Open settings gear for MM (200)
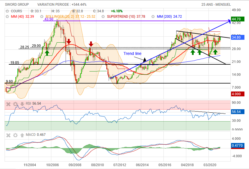Image resolution: width=249 pixels, height=169 pixels. pyautogui.click(x=153, y=17)
